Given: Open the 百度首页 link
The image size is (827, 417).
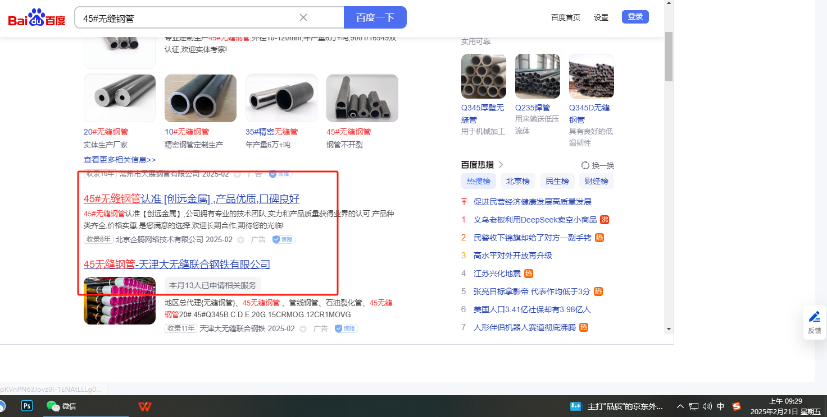Looking at the screenshot, I should tap(566, 17).
